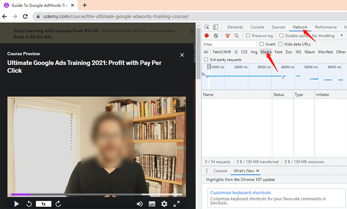
Task: Open the No throttling dropdown
Action: pyautogui.click(x=327, y=36)
